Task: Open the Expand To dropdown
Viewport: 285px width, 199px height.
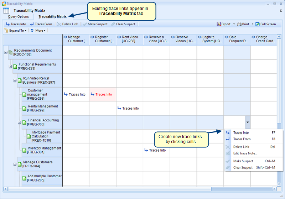Action: [16, 31]
